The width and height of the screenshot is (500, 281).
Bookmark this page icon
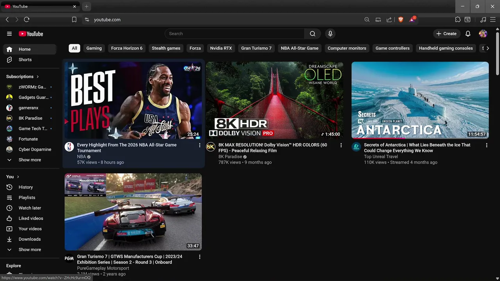click(x=74, y=20)
